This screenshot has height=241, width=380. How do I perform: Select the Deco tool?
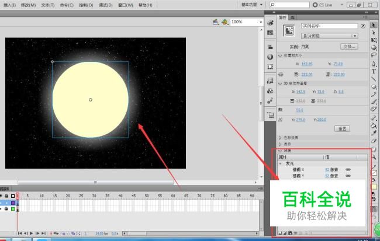(x=374, y=109)
